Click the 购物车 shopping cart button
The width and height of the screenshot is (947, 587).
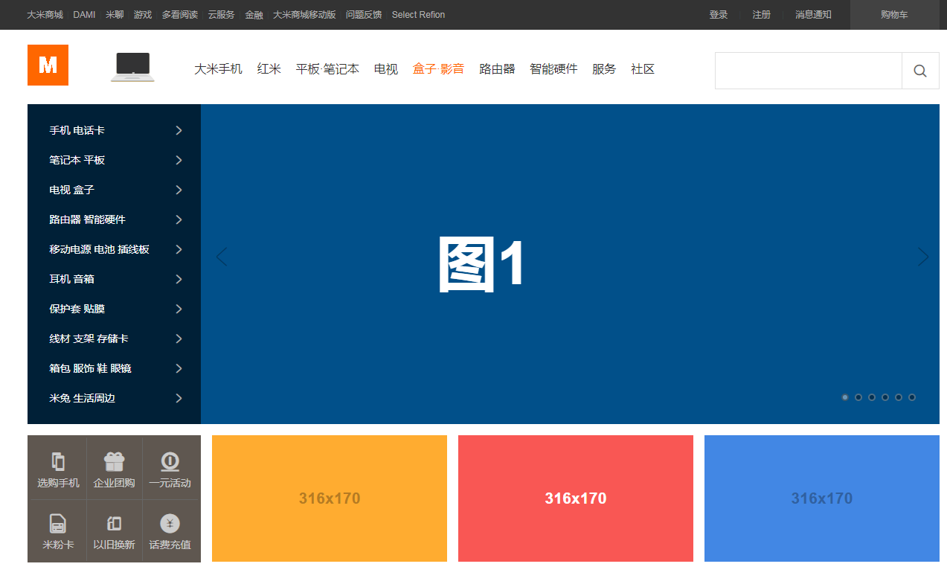click(x=894, y=15)
